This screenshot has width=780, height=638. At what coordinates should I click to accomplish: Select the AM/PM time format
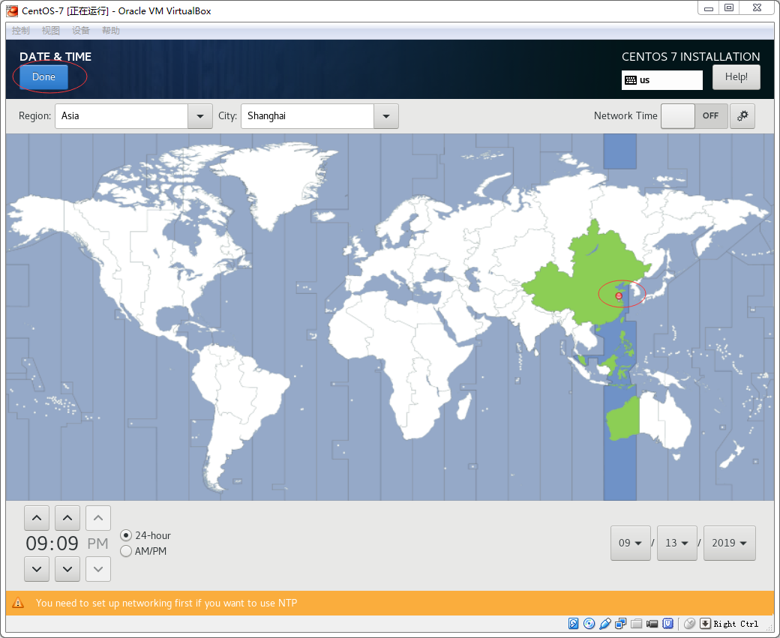coord(127,551)
